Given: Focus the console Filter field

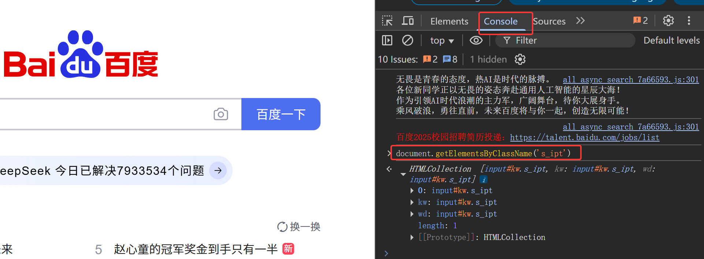Looking at the screenshot, I should [x=565, y=40].
